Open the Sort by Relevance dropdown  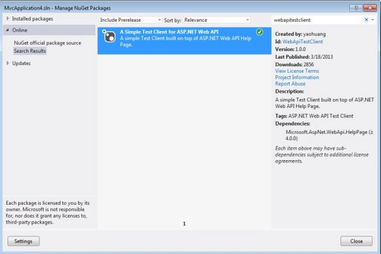[x=216, y=20]
